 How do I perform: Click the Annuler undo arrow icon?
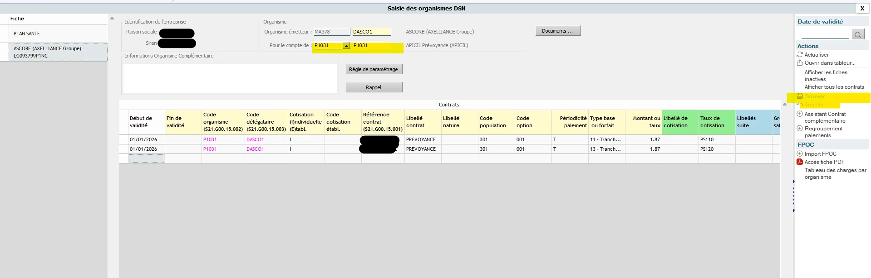pyautogui.click(x=800, y=105)
